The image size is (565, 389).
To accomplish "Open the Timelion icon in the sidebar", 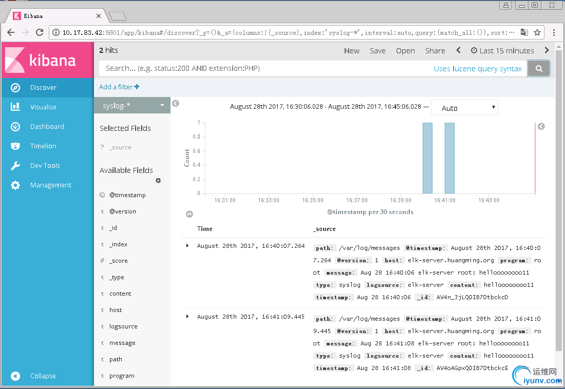I will (15, 146).
